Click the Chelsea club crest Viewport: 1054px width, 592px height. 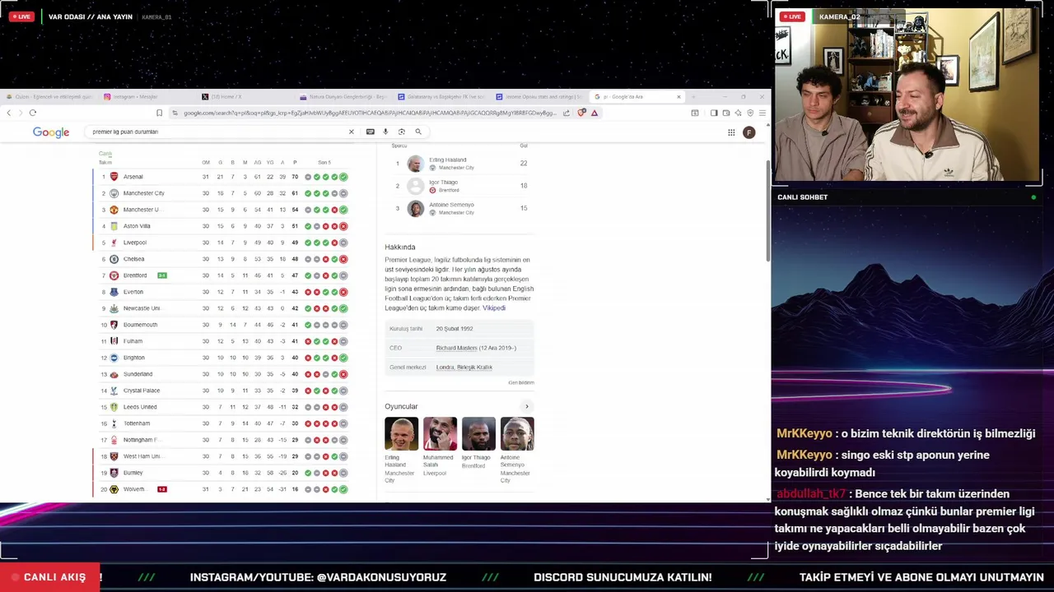click(x=114, y=259)
